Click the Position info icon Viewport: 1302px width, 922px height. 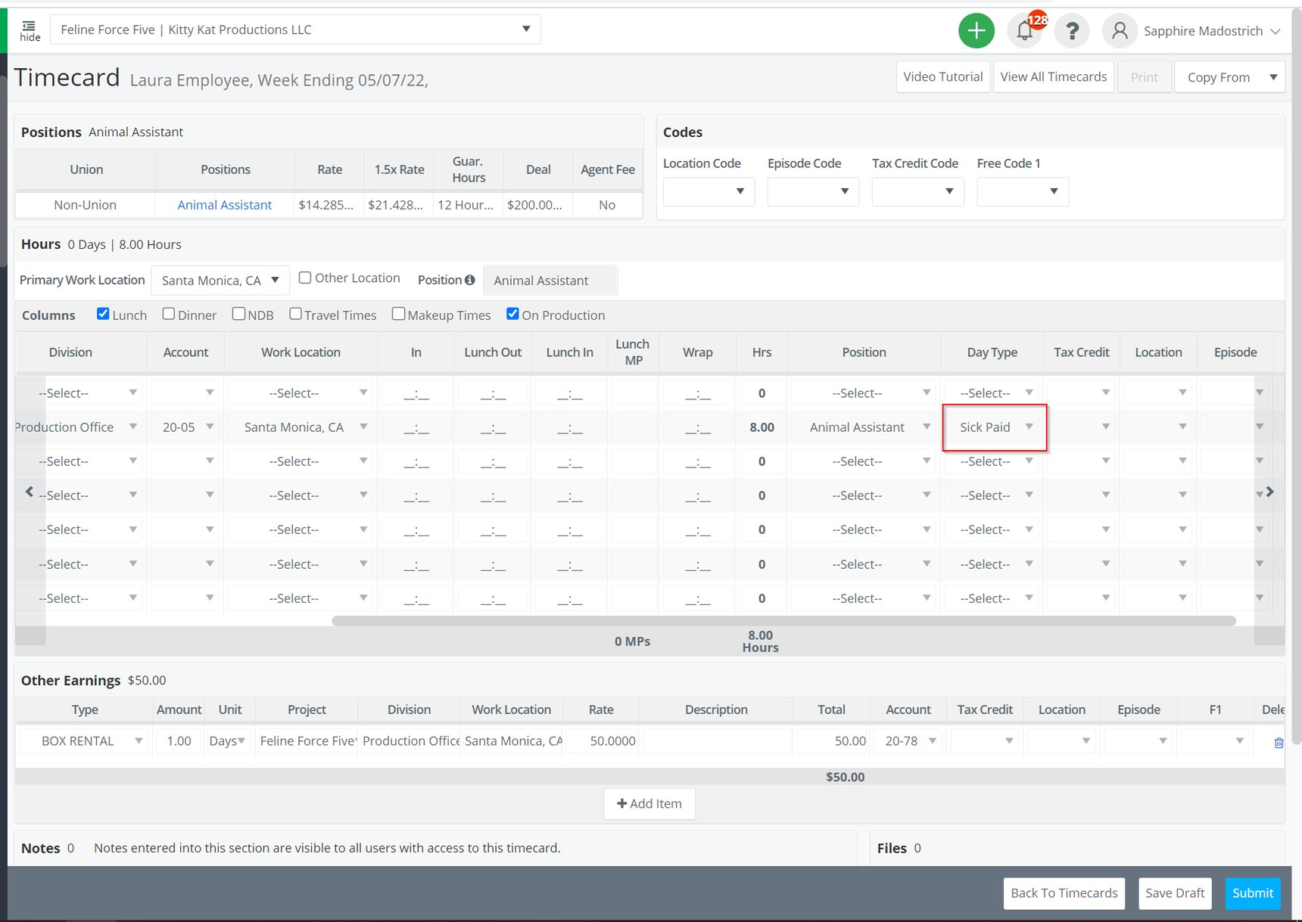[470, 280]
